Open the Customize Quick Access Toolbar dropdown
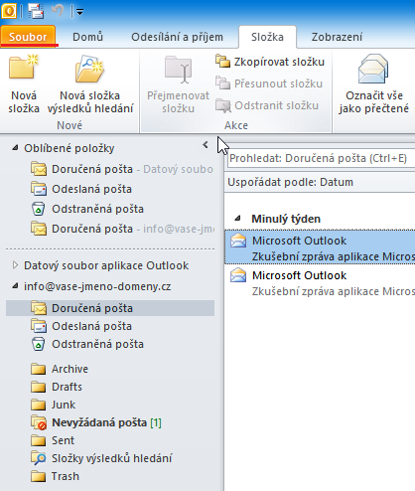Viewport: 415px width, 491px height. (79, 12)
